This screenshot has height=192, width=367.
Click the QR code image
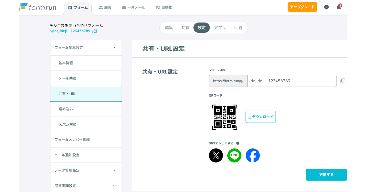pyautogui.click(x=225, y=117)
